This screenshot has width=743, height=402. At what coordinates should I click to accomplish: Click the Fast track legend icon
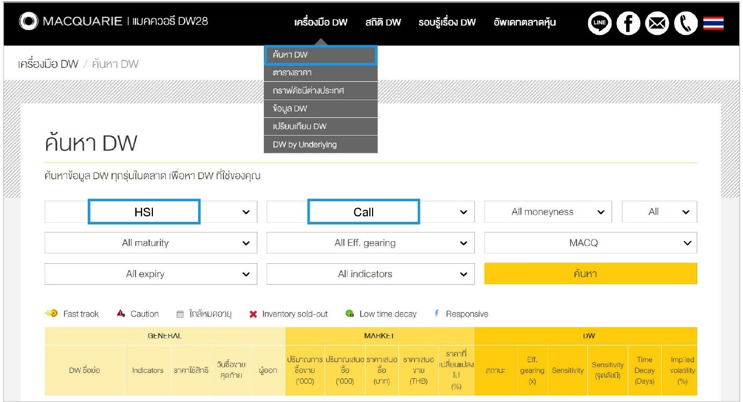51,314
